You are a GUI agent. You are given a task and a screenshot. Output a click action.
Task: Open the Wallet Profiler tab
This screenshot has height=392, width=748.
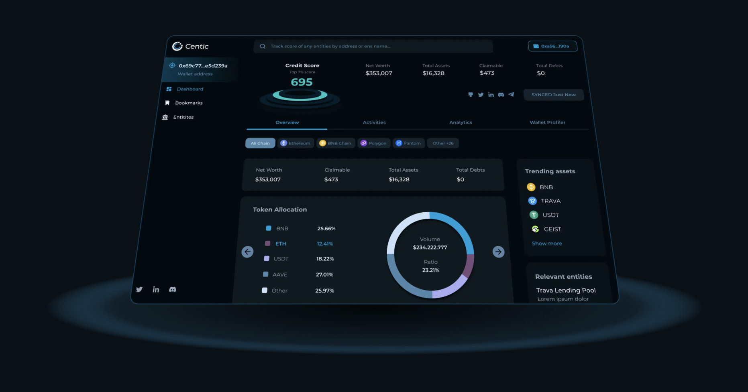point(547,122)
